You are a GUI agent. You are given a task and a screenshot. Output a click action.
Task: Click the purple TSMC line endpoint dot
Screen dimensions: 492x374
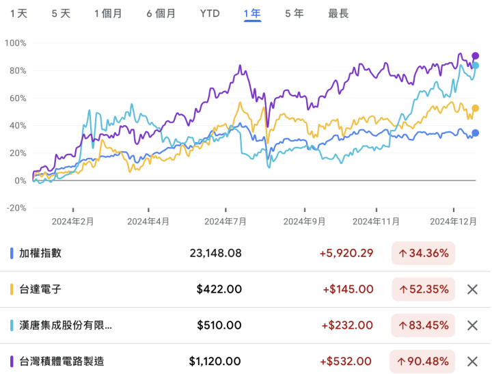pyautogui.click(x=476, y=56)
